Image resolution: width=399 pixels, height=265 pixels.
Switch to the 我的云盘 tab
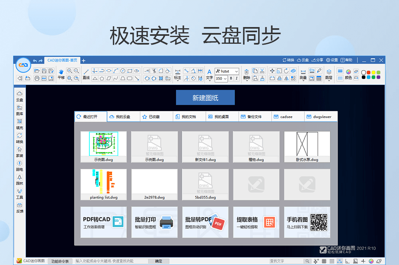pyautogui.click(x=123, y=116)
